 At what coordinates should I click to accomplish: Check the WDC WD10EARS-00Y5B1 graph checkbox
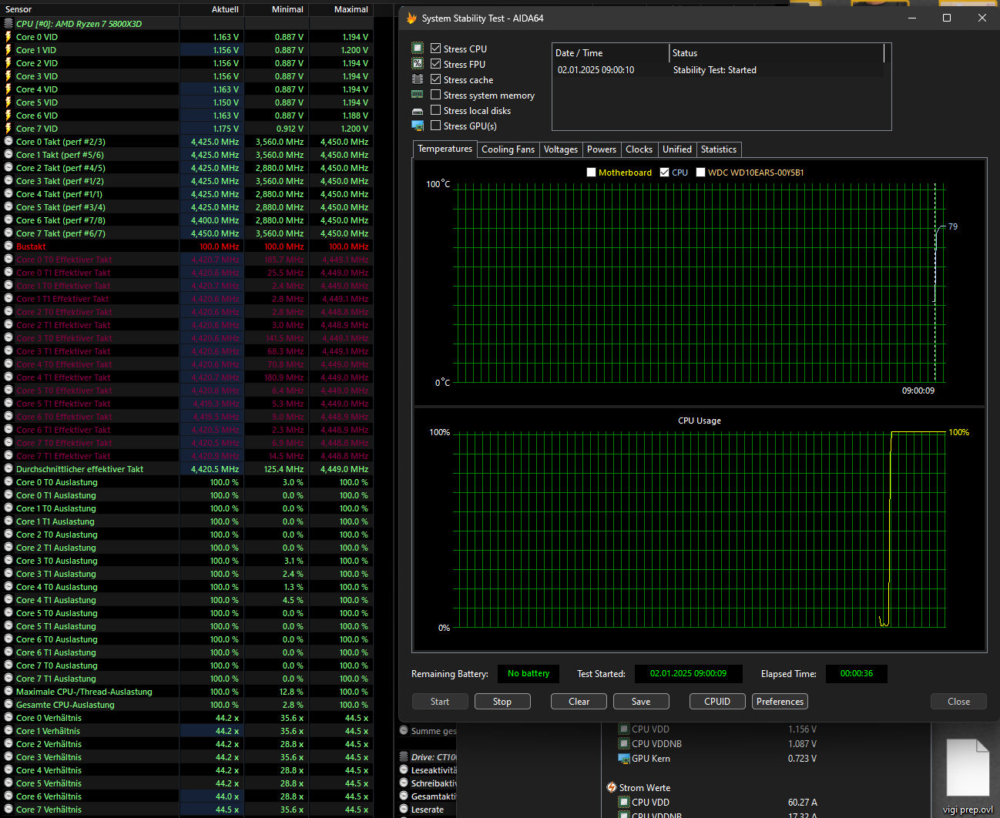[x=701, y=173]
